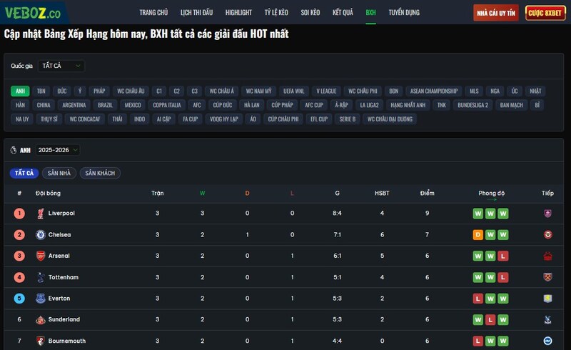
Task: Open the LỊCH THI ĐẤU menu
Action: coord(196,13)
